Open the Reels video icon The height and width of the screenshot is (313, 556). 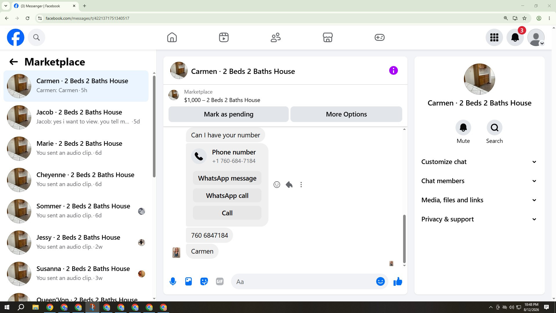[x=224, y=37]
